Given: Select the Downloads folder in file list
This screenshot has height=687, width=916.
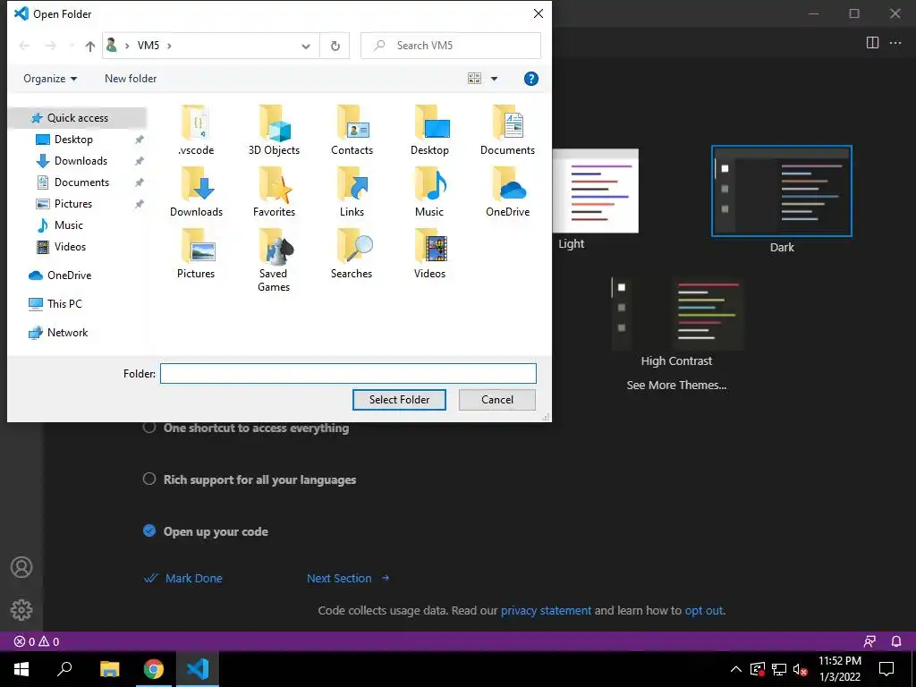Looking at the screenshot, I should coord(196,192).
